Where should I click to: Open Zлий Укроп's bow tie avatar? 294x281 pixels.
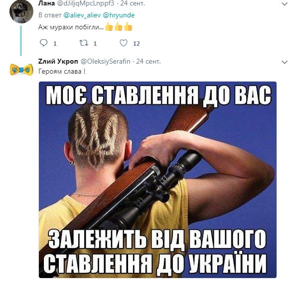coord(21,70)
